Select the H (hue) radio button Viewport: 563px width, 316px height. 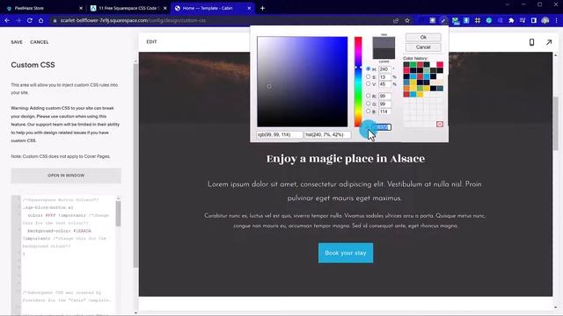[368, 68]
